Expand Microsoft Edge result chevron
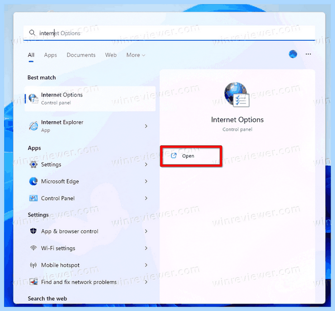 click(146, 181)
